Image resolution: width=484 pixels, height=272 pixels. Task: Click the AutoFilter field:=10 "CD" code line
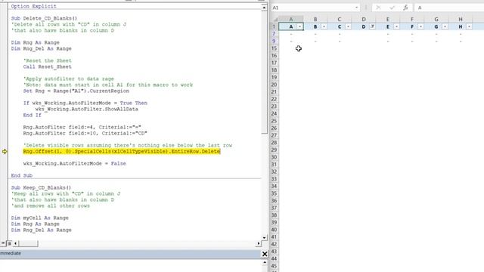(85, 133)
